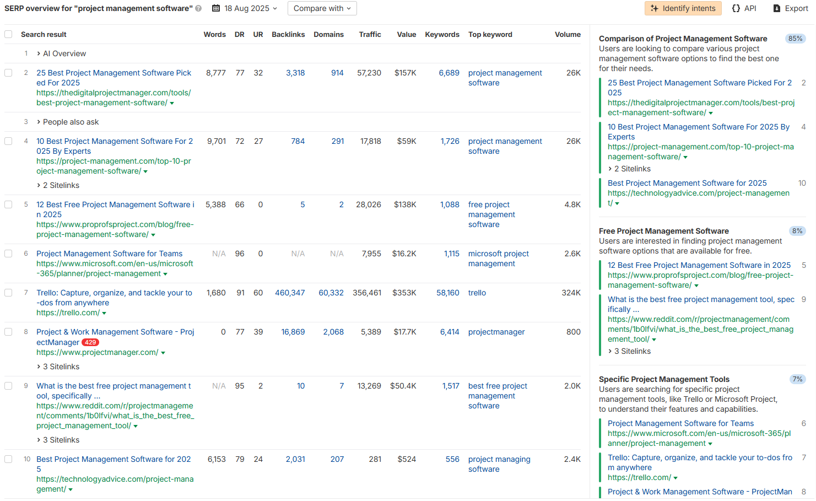Screen dimensions: 816x501
Task: Click the 8% Free Project Management badge
Action: point(797,231)
